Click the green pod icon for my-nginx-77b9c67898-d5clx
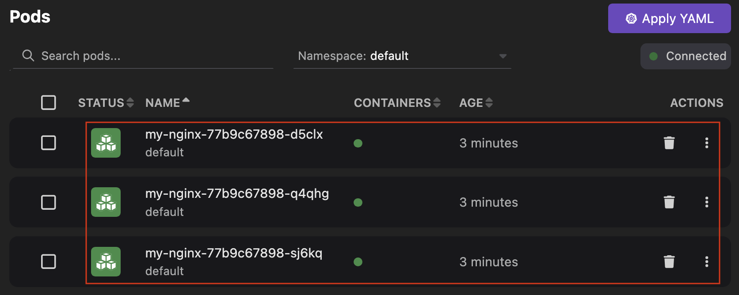The height and width of the screenshot is (295, 739). point(106,143)
